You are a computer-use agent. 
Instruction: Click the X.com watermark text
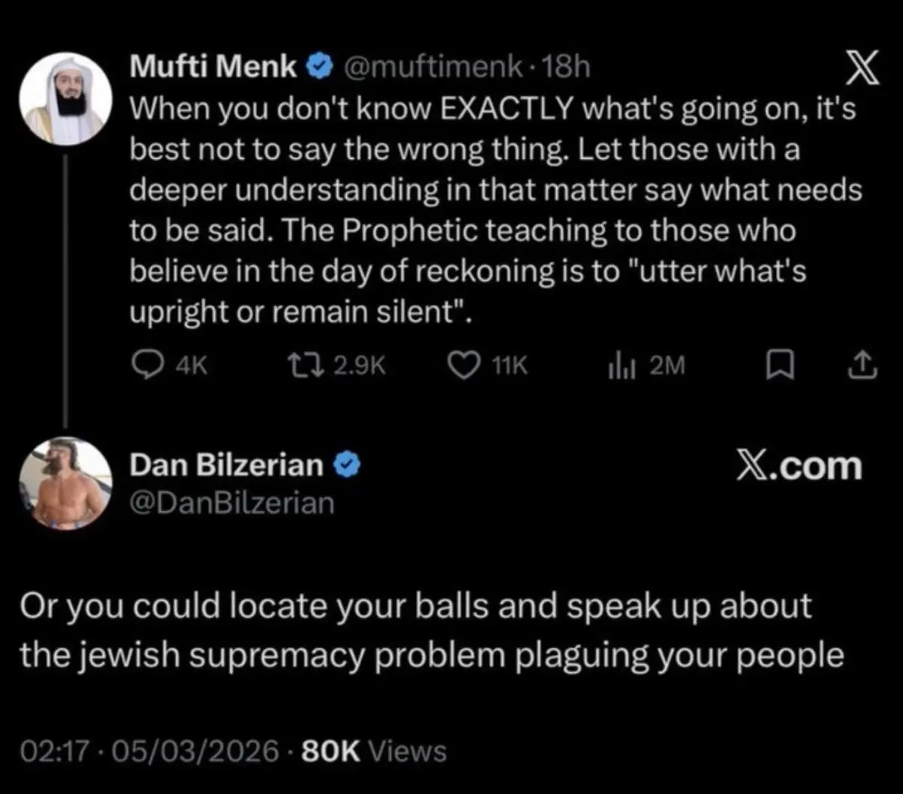(x=800, y=466)
